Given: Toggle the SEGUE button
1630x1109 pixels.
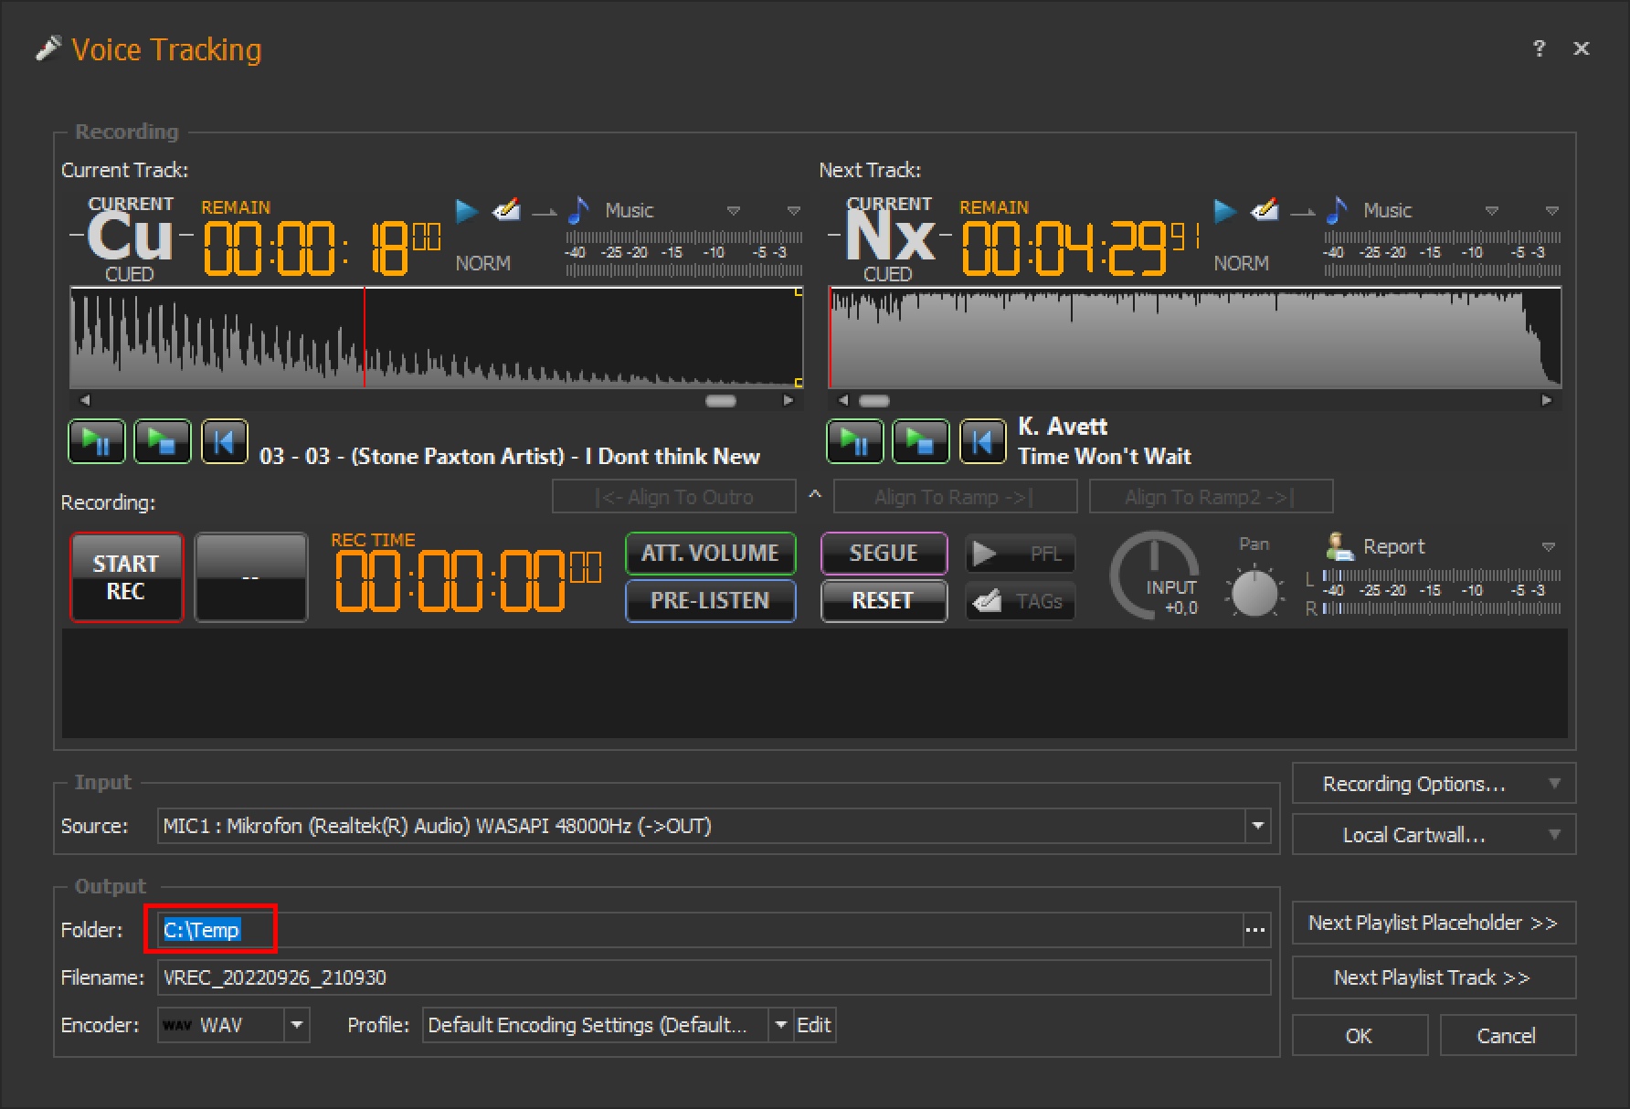Looking at the screenshot, I should 884,554.
